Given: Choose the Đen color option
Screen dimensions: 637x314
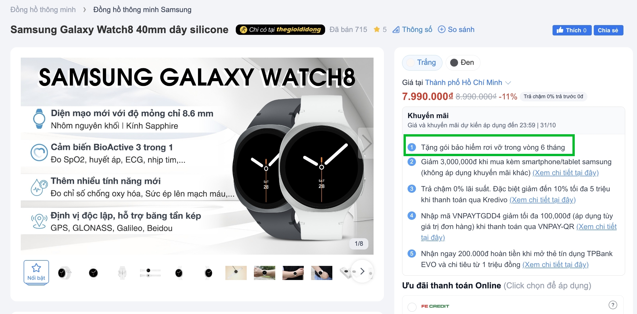Looking at the screenshot, I should point(463,63).
